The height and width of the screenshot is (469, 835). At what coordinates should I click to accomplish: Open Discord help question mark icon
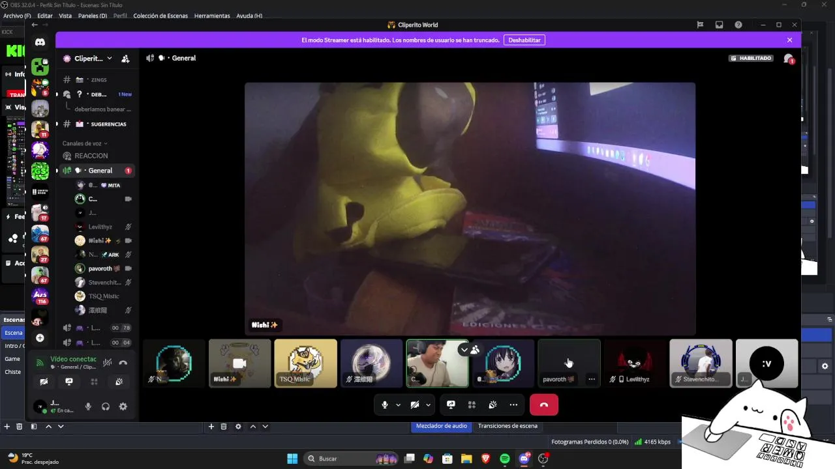(738, 25)
